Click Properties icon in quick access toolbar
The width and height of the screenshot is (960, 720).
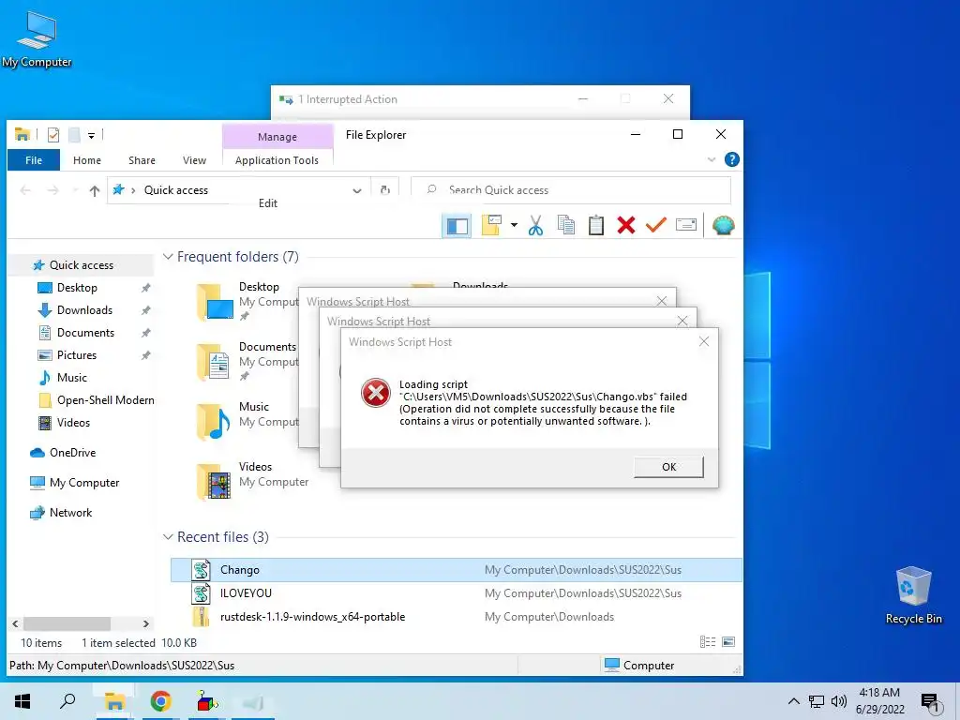point(53,135)
